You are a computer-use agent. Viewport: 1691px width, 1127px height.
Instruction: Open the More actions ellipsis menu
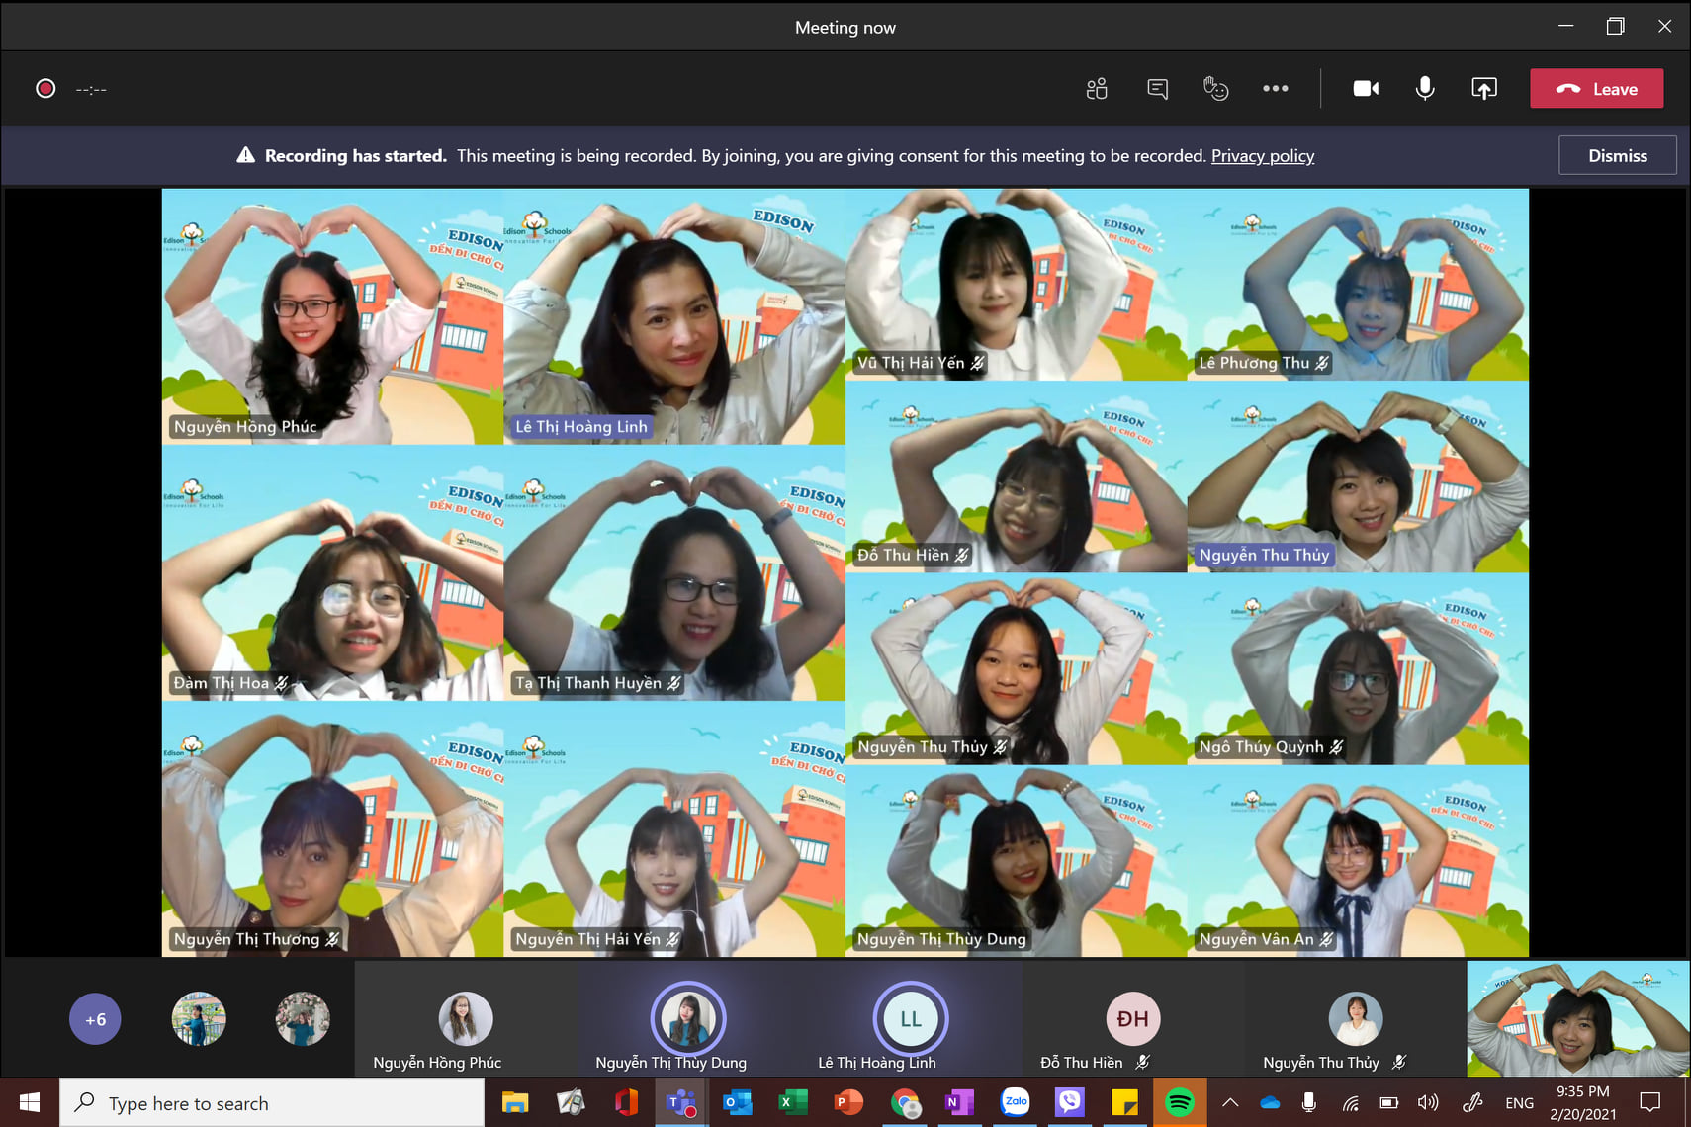[1275, 89]
